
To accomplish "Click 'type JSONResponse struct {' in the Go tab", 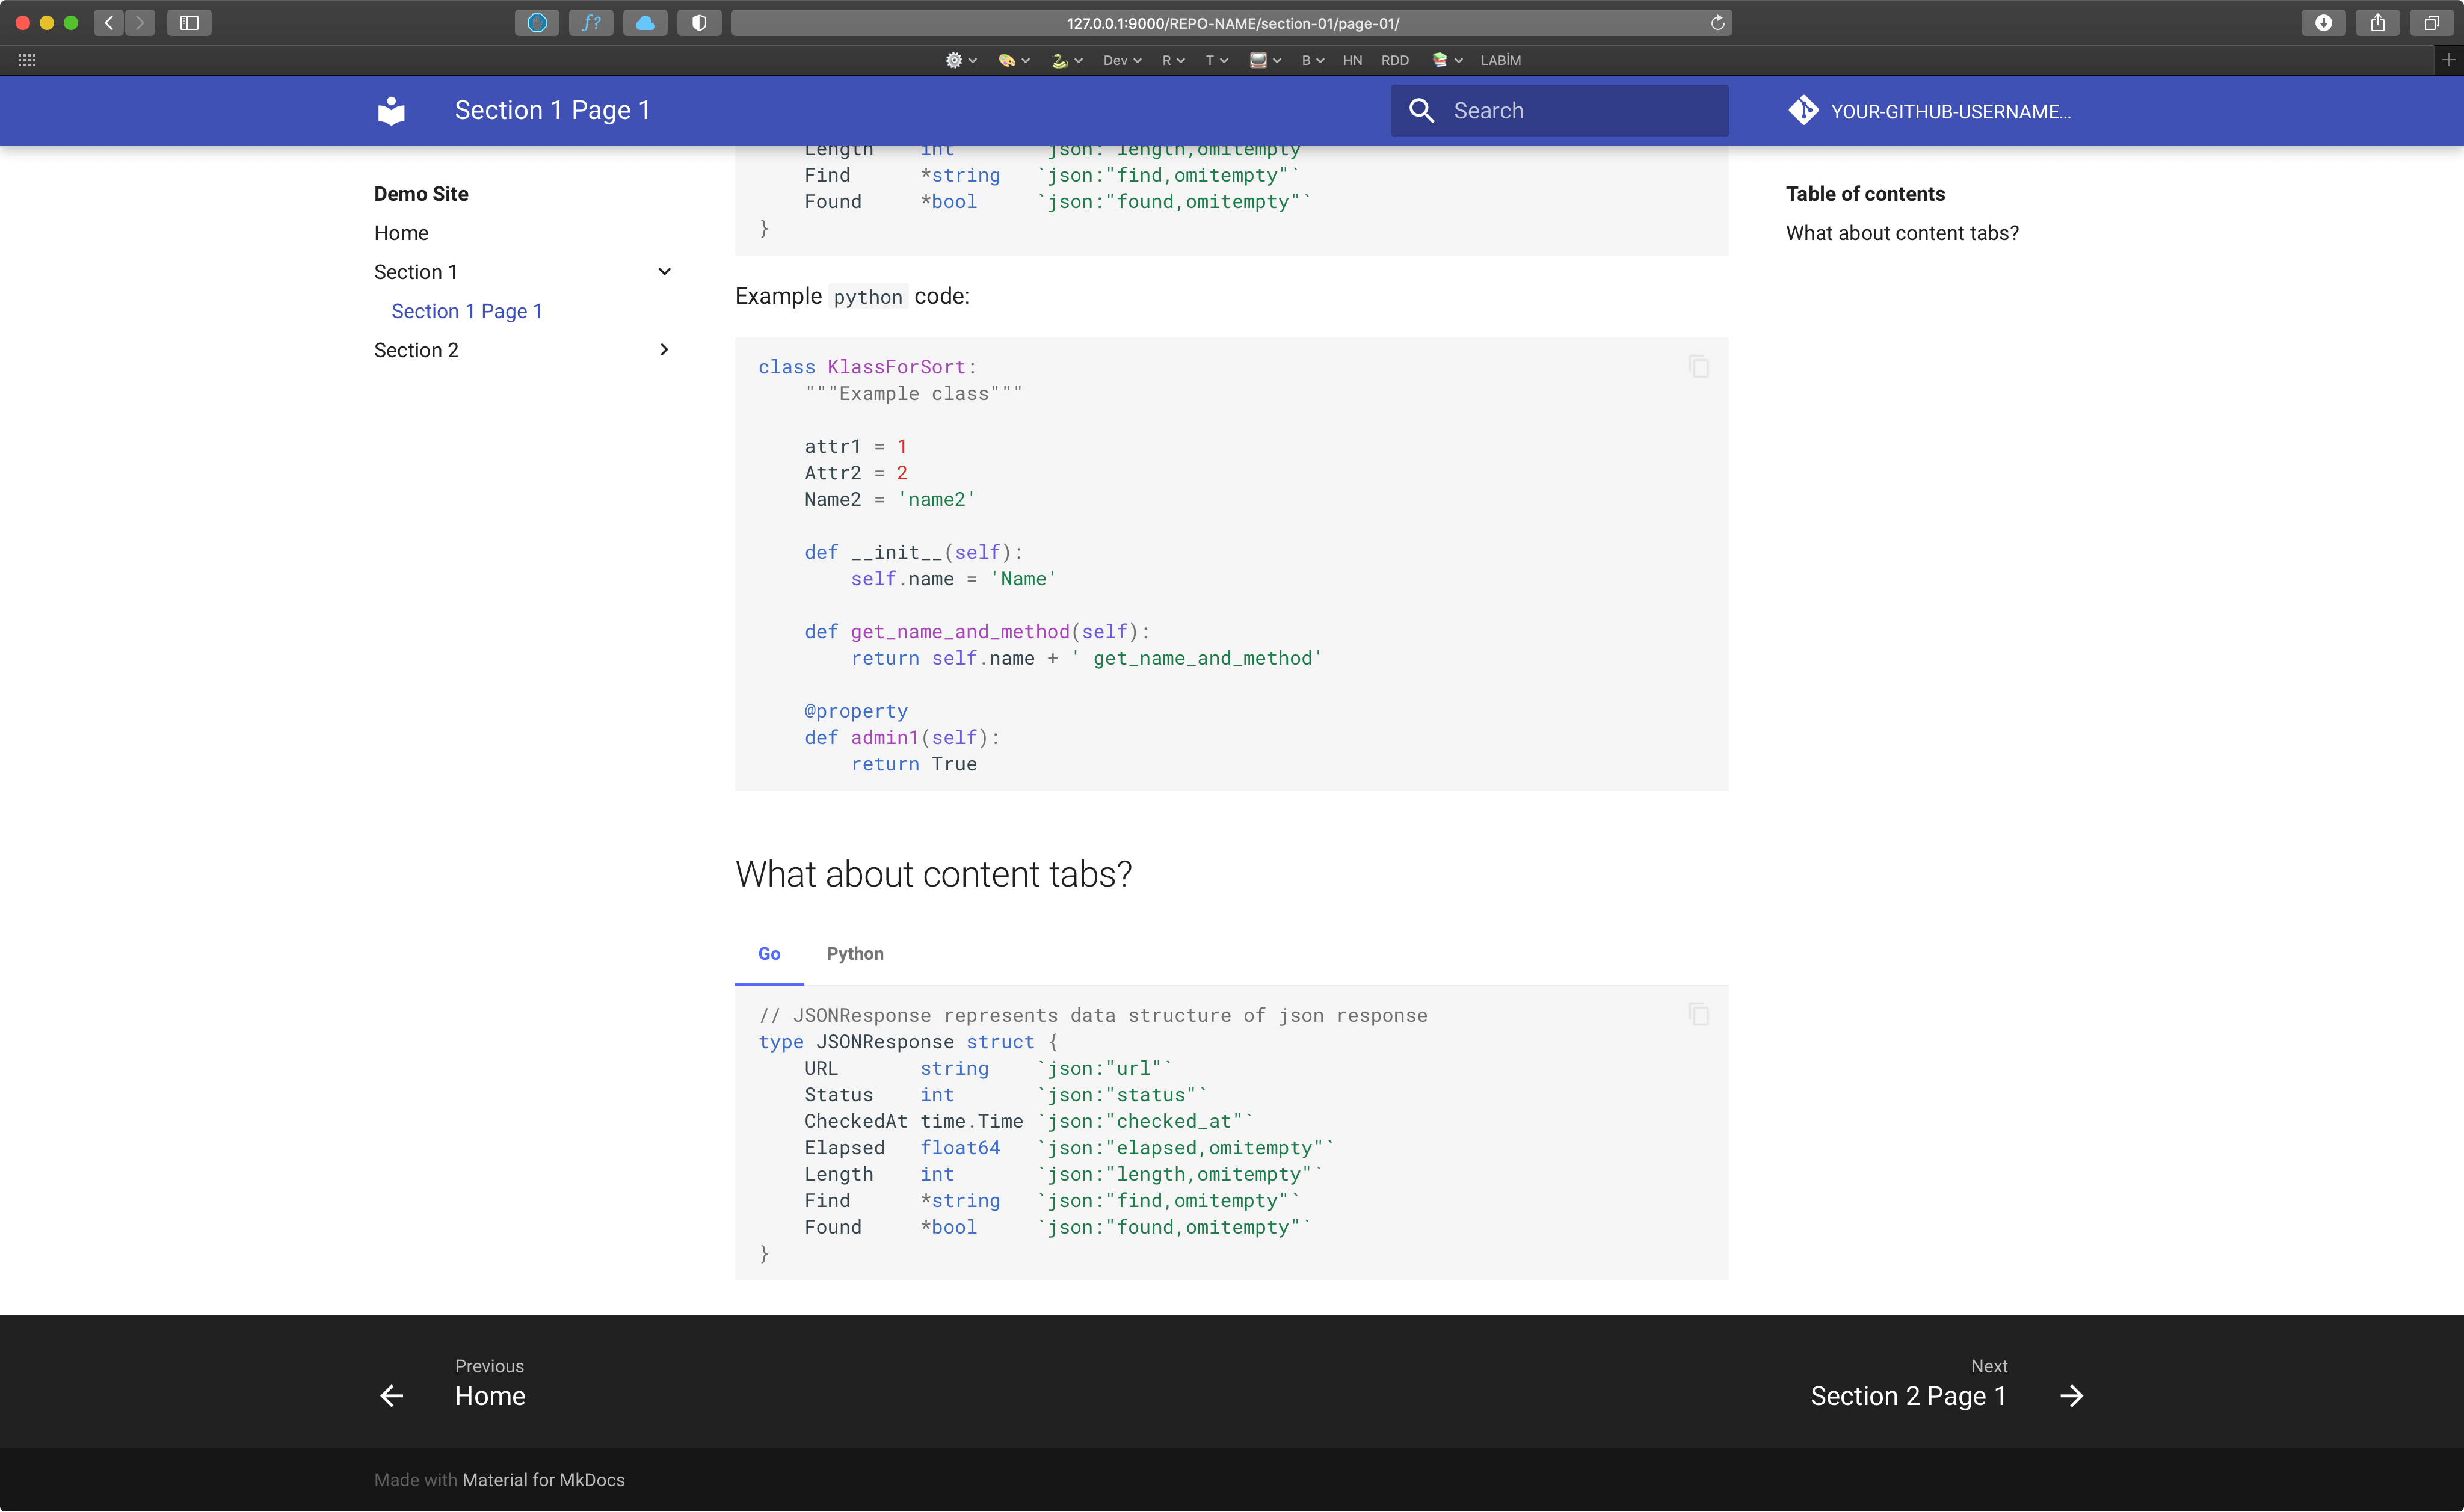I will (907, 1041).
